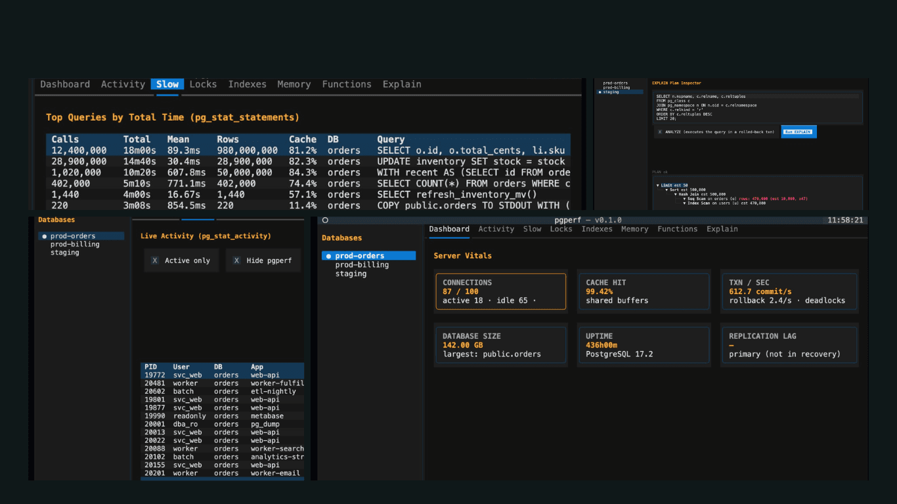The width and height of the screenshot is (897, 504).
Task: Select the worker-fulfil row PID 20481
Action: pyautogui.click(x=223, y=383)
